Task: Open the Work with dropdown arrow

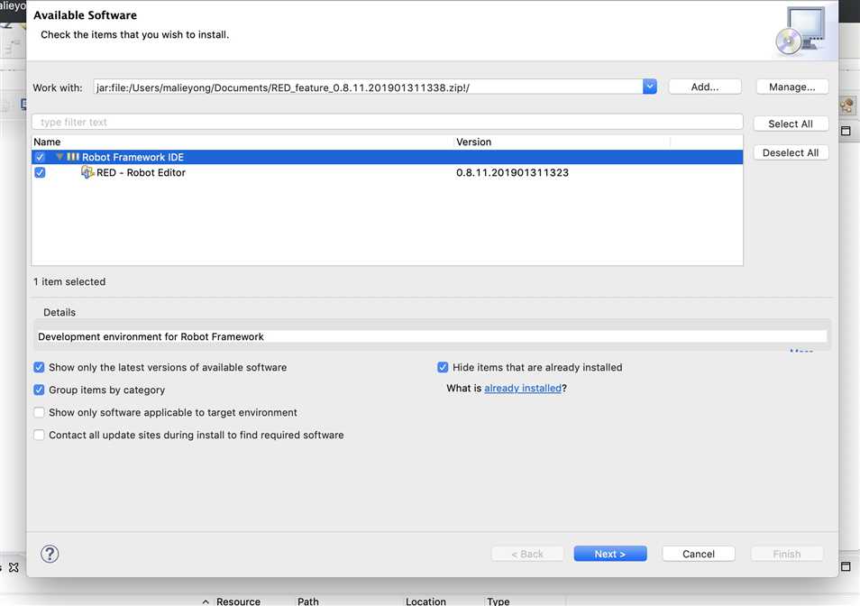Action: pos(649,87)
